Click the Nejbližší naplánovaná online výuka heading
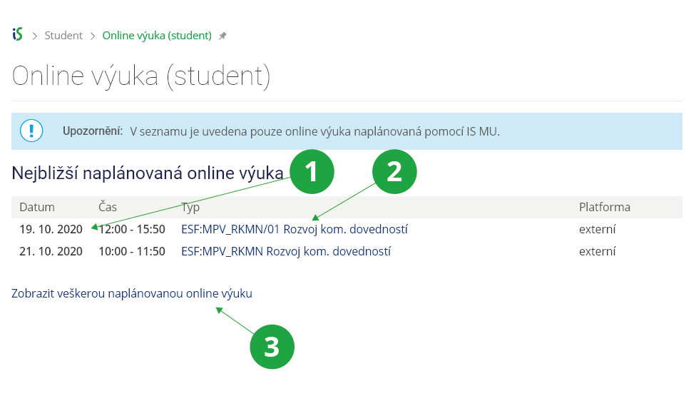The height and width of the screenshot is (406, 691). [x=147, y=173]
